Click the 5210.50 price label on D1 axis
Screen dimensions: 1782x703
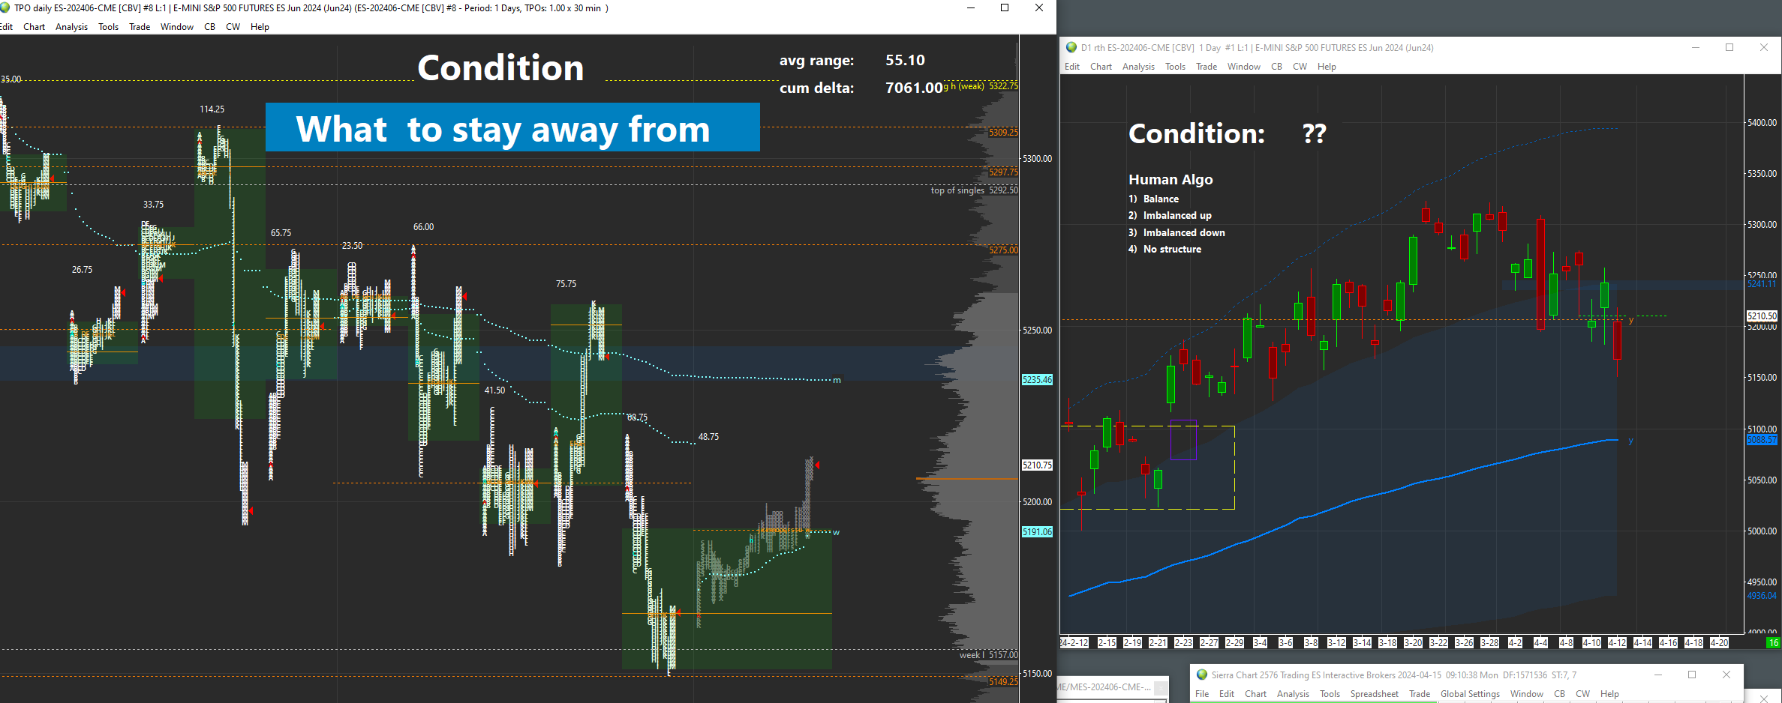(x=1762, y=316)
